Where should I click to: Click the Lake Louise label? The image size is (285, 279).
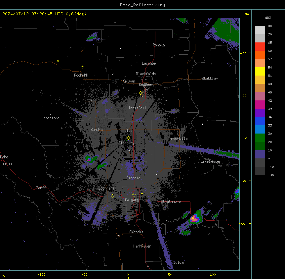6,160
